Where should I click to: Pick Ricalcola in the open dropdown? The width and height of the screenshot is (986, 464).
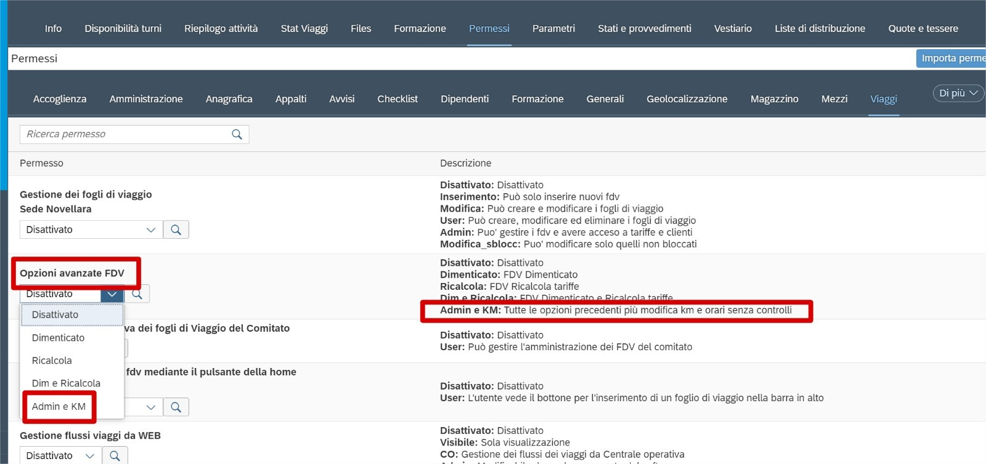(52, 361)
